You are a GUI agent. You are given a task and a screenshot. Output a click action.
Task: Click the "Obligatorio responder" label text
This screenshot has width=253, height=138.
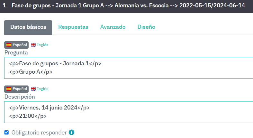point(39,132)
